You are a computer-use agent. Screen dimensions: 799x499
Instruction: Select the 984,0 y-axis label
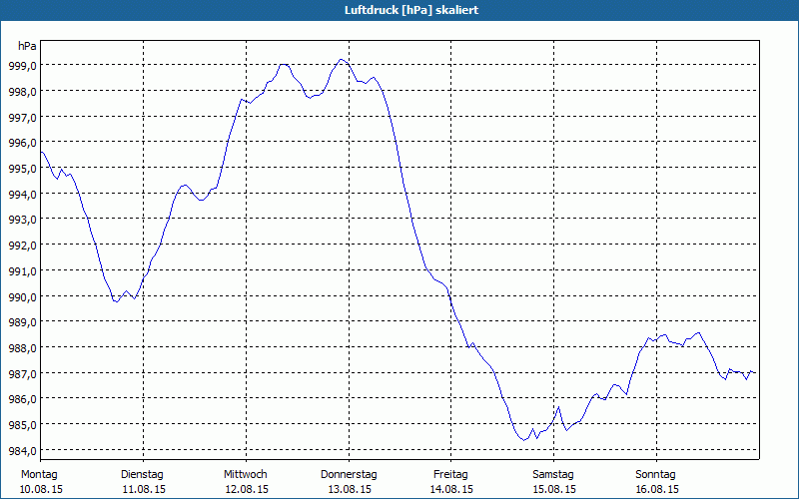pos(23,451)
